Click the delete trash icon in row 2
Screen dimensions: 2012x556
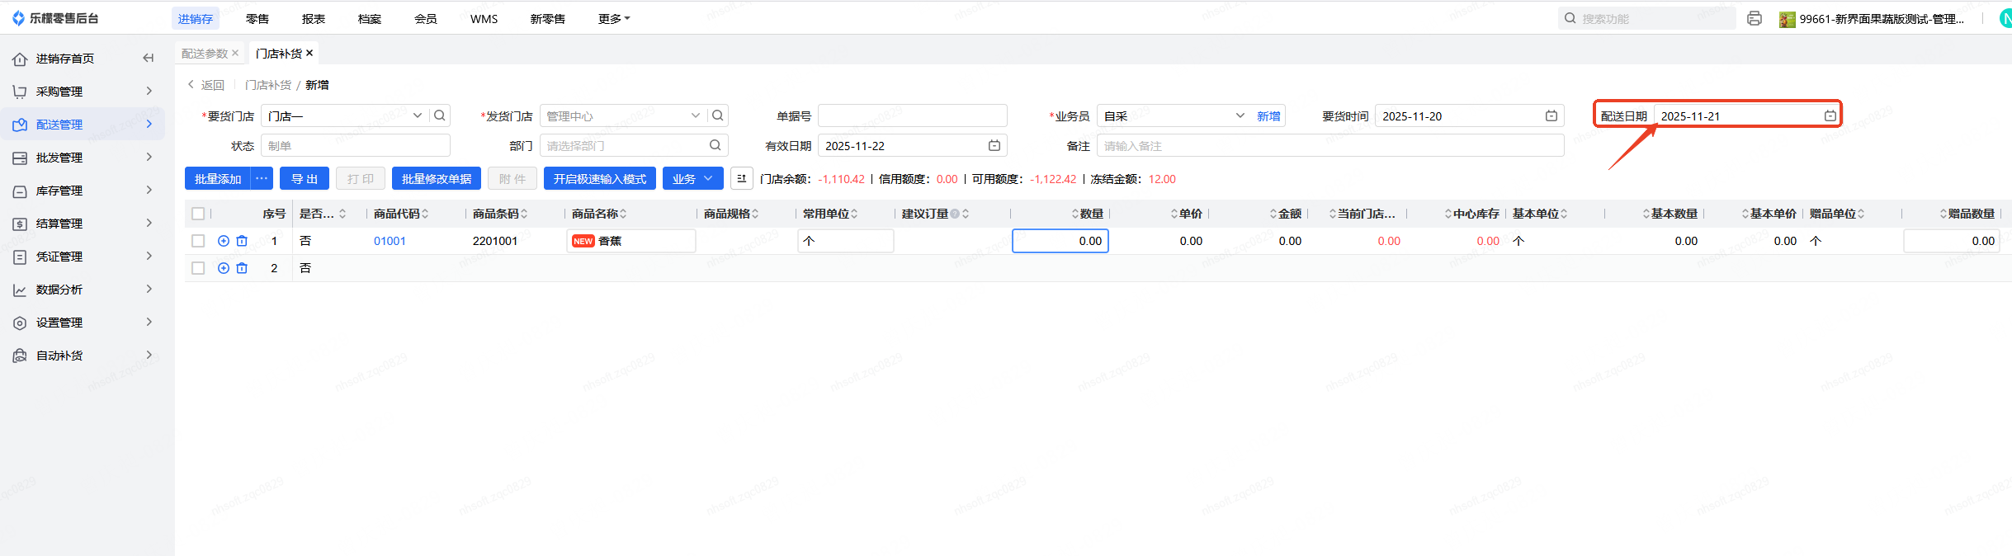242,268
